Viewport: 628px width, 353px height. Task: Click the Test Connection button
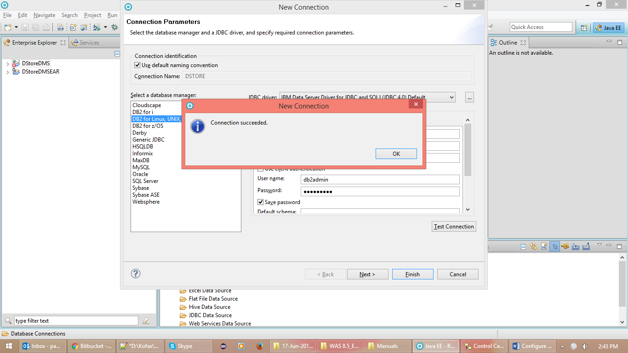tap(454, 226)
